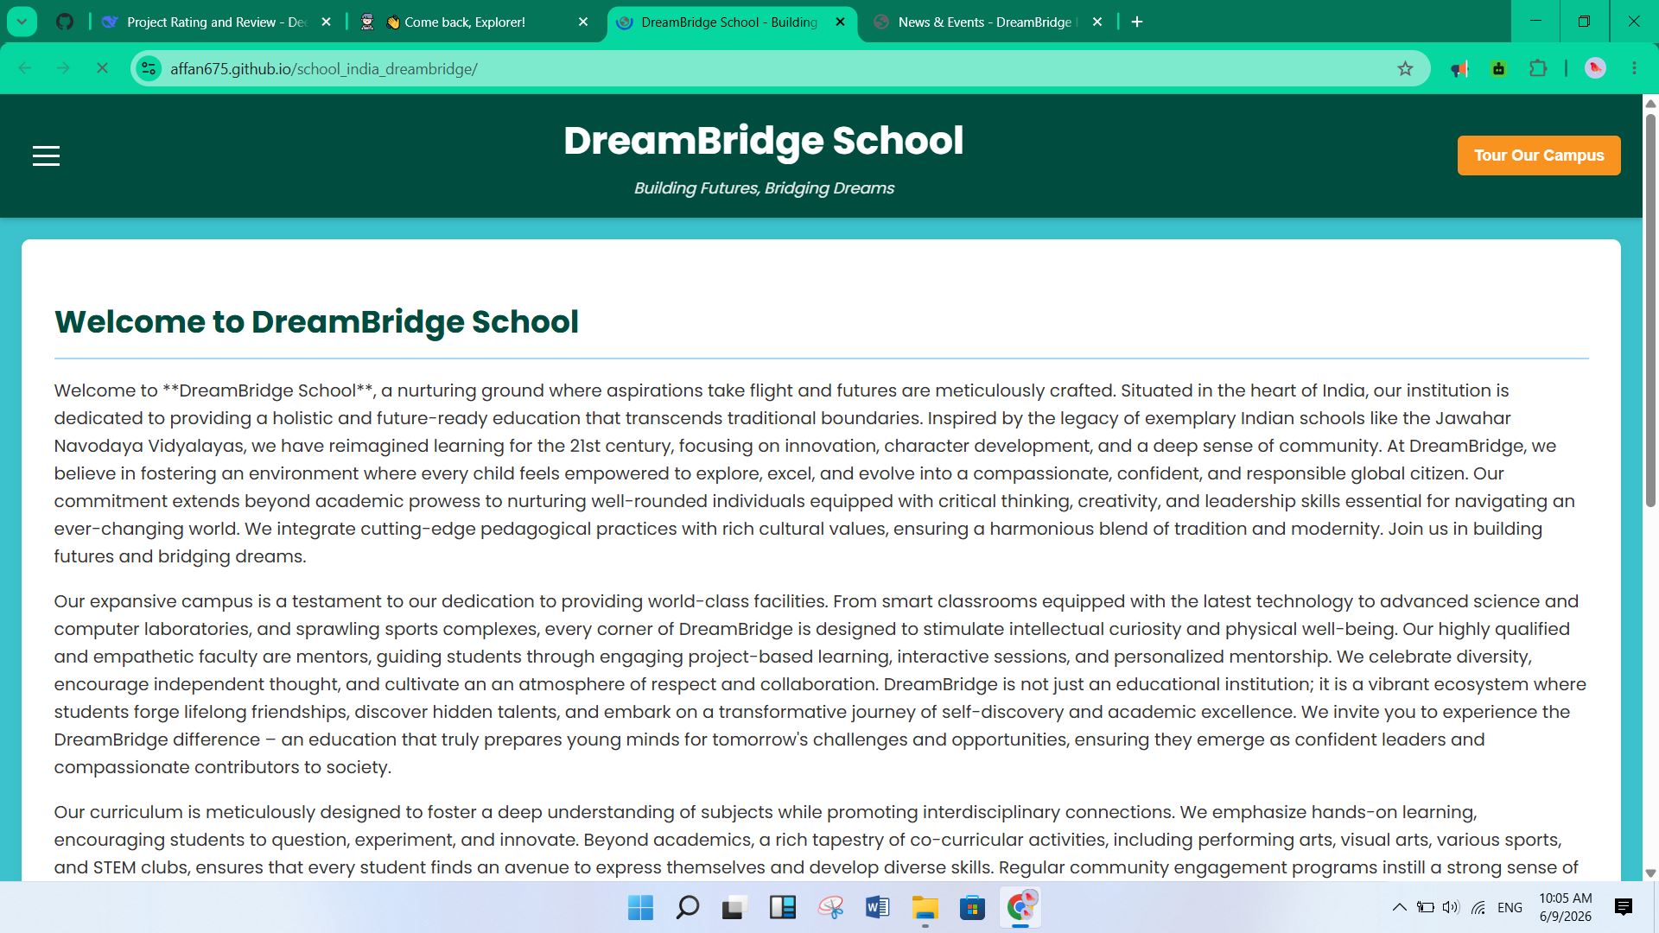This screenshot has width=1659, height=933.
Task: Open a new browser tab
Action: pyautogui.click(x=1137, y=22)
